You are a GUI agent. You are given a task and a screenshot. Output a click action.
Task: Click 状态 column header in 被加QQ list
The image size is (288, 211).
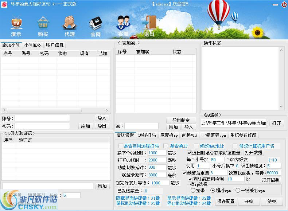pos(177,52)
